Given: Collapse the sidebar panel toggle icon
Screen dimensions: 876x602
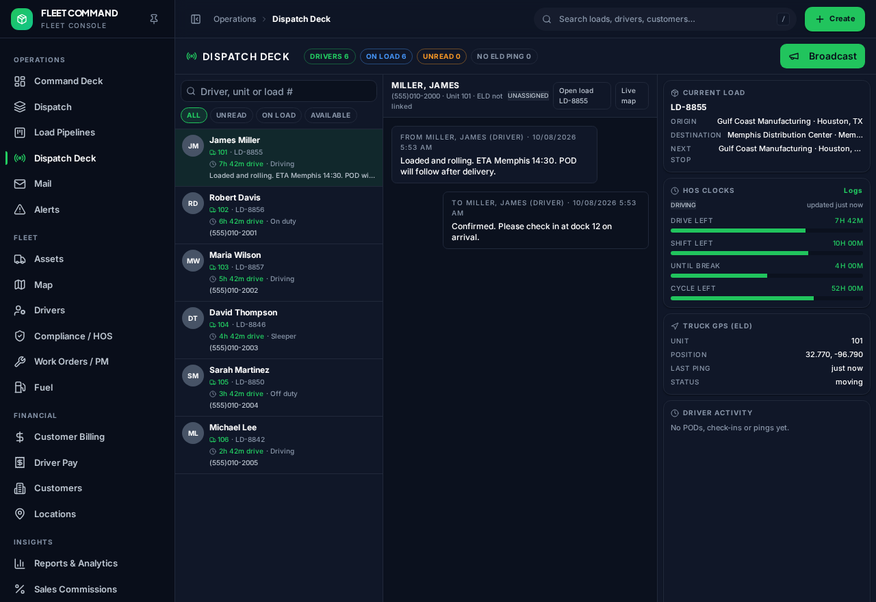Looking at the screenshot, I should pos(196,19).
